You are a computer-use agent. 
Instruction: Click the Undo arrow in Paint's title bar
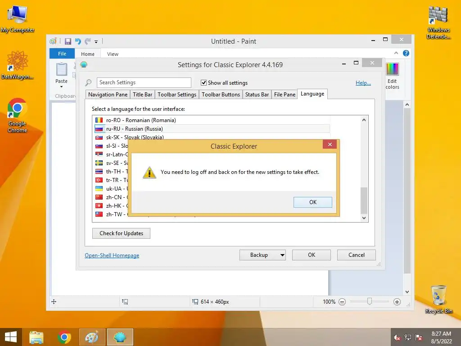(x=78, y=41)
